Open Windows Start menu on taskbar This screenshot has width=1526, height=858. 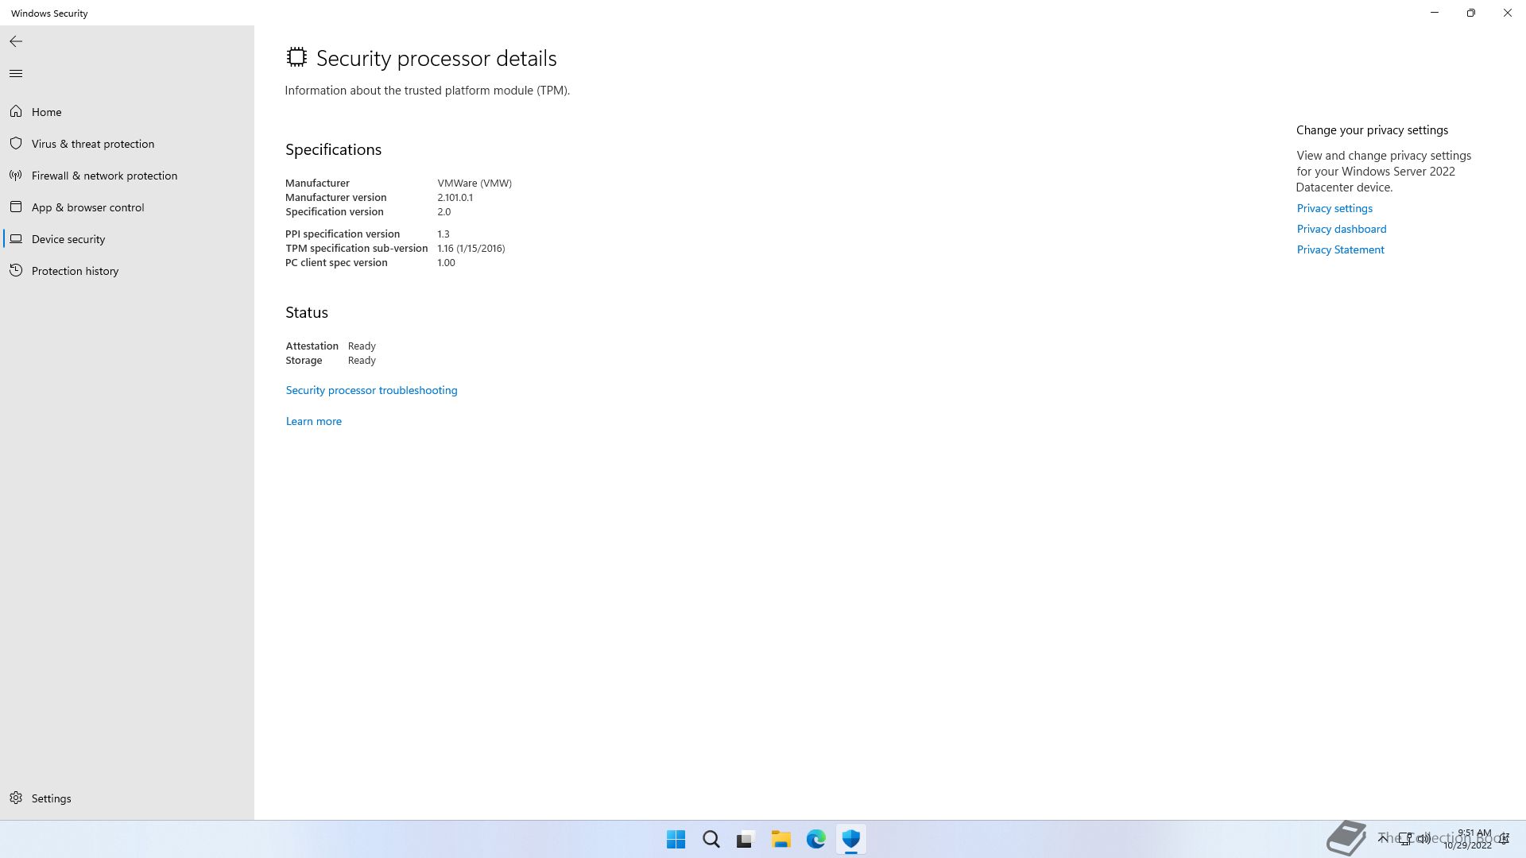[676, 839]
